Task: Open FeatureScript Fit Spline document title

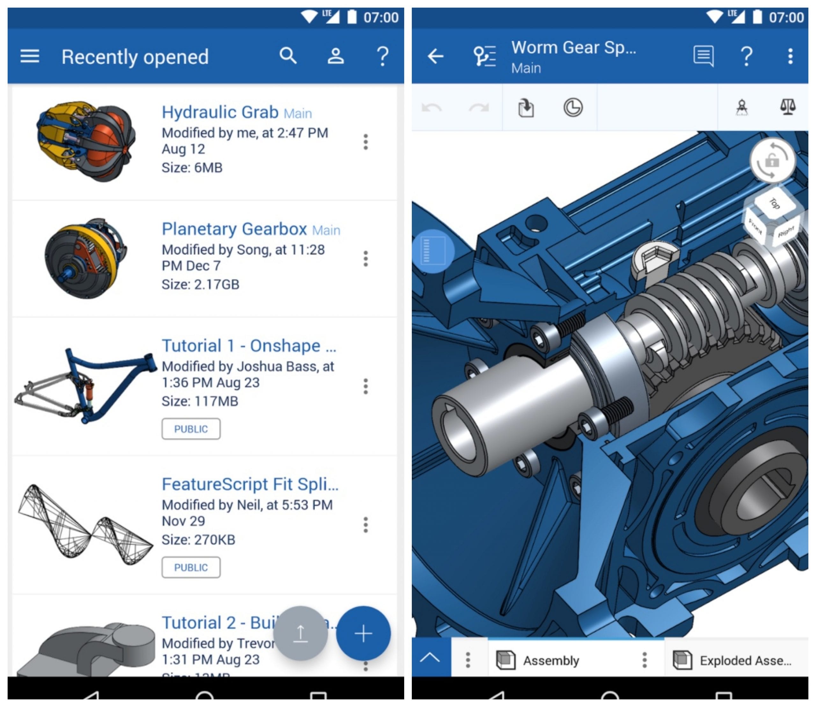Action: click(250, 485)
